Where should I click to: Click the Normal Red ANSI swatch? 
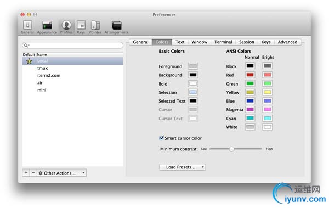[x=250, y=75]
